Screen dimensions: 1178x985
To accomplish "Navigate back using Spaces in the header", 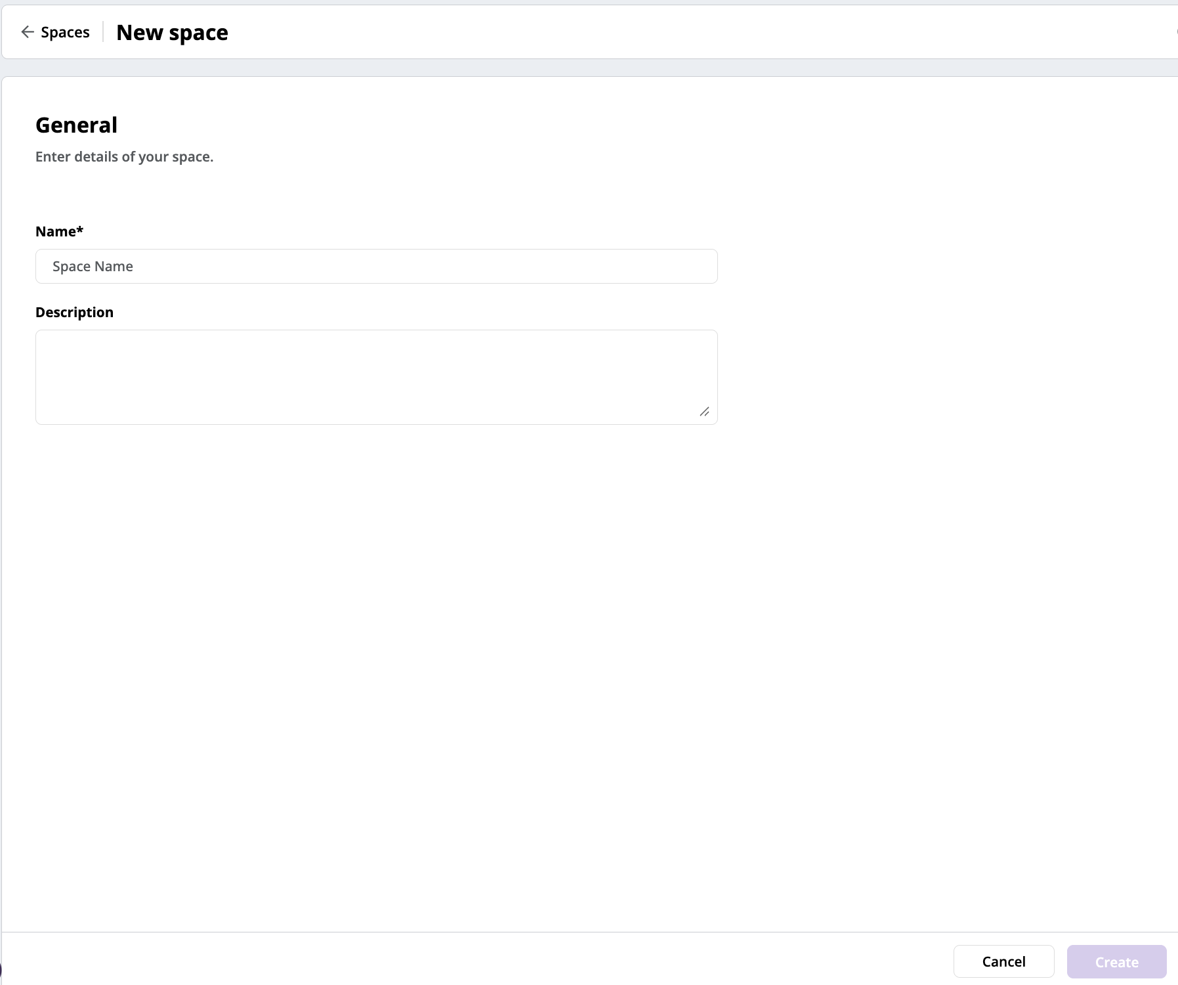I will point(65,32).
